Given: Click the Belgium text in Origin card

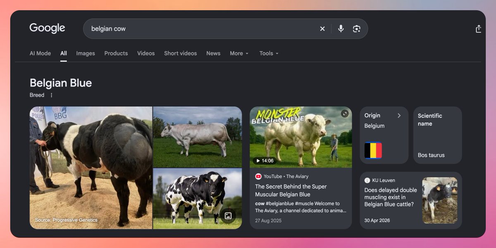Looking at the screenshot, I should point(374,126).
